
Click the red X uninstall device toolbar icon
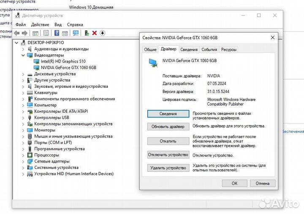[95, 33]
